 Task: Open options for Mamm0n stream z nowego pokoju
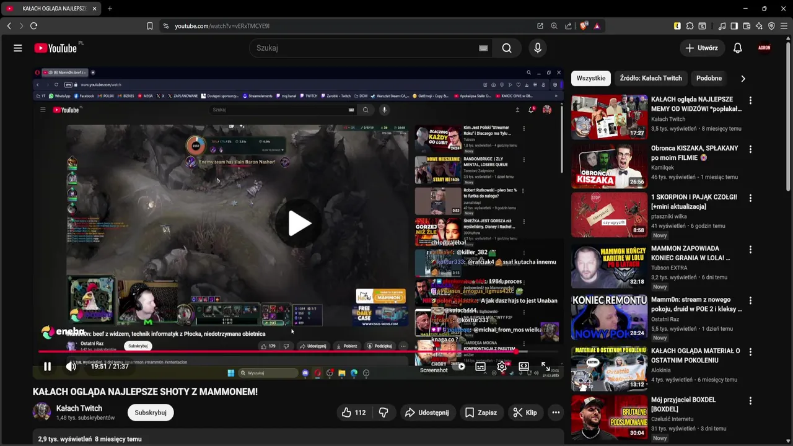(750, 301)
